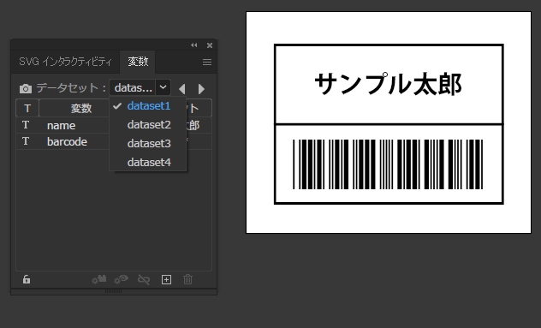Image resolution: width=541 pixels, height=328 pixels.
Task: Close the Variables panel
Action: click(x=210, y=45)
